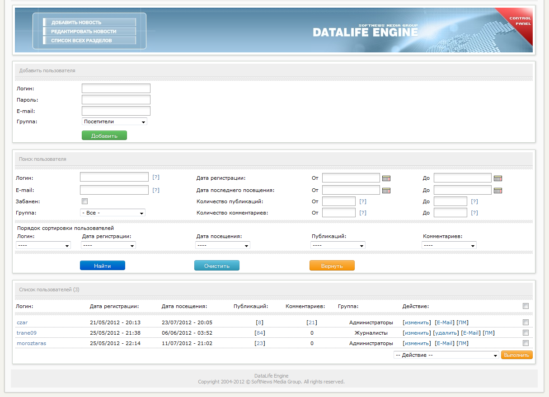Click help hint beside search Login field
The width and height of the screenshot is (549, 397).
156,178
